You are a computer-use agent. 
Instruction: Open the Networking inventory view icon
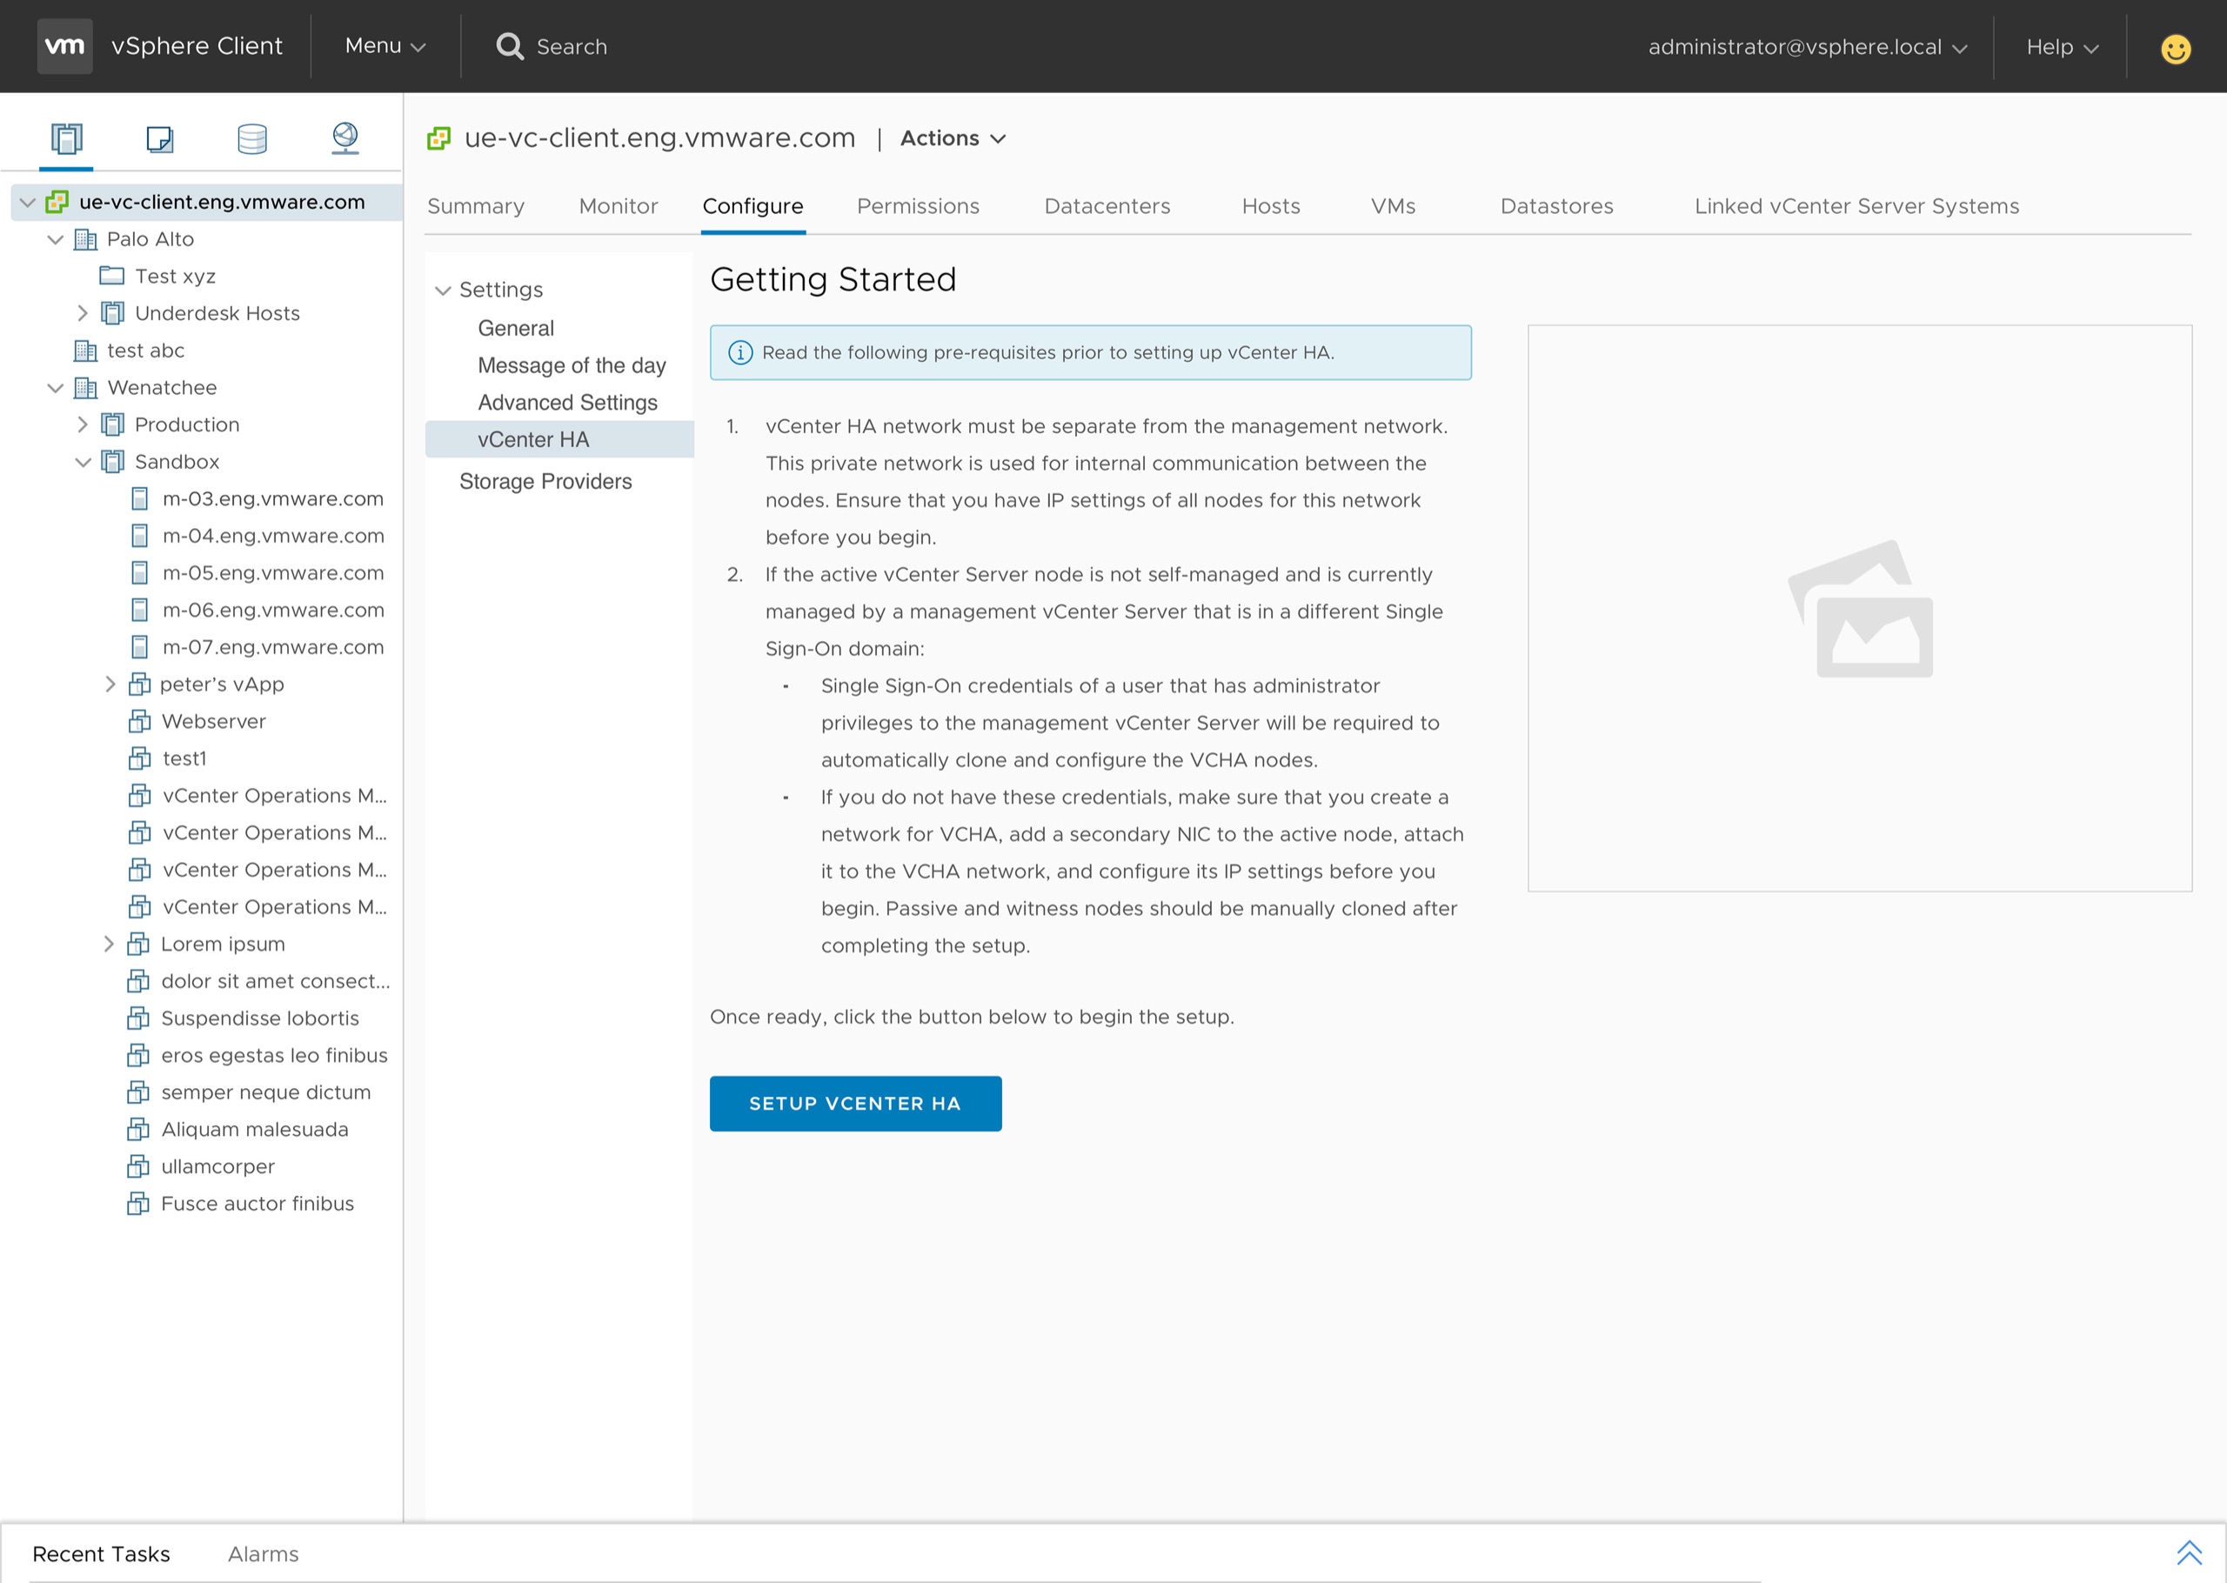(x=345, y=137)
